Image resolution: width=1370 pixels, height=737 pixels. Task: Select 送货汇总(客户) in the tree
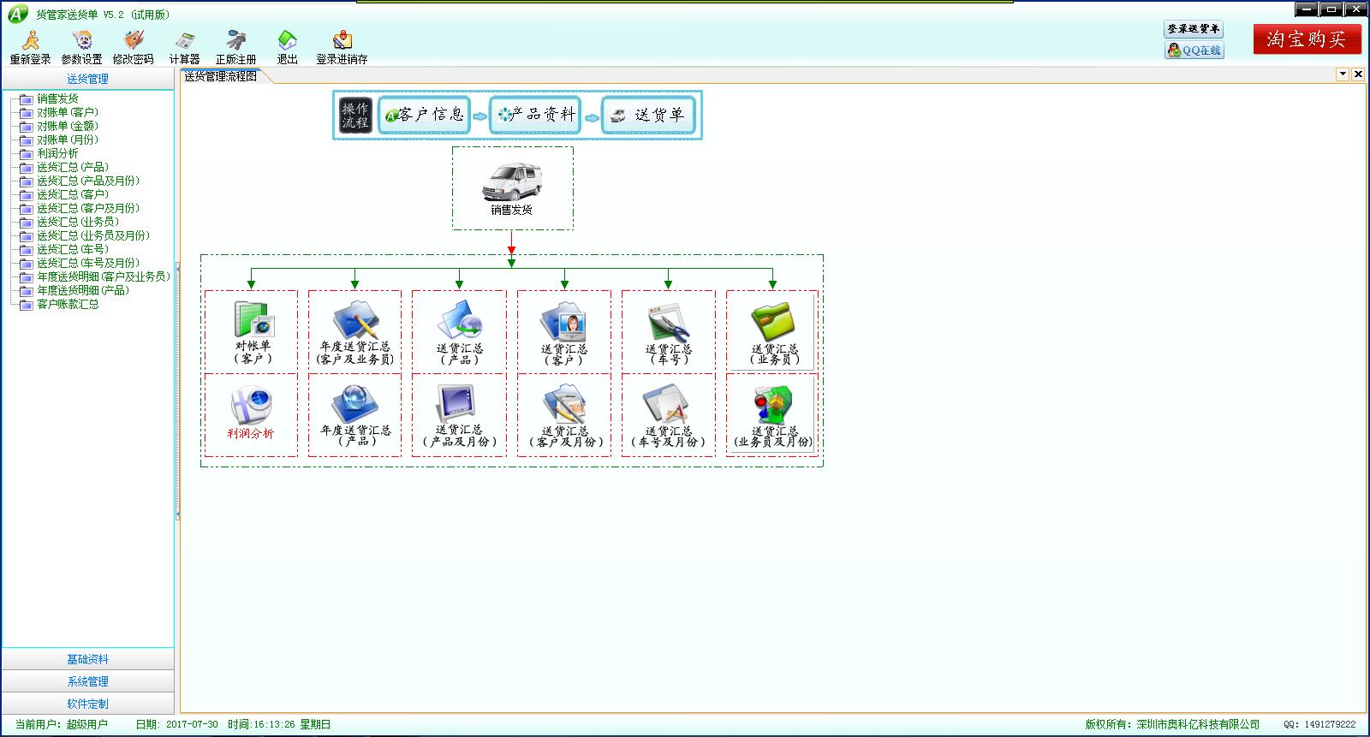coord(73,194)
